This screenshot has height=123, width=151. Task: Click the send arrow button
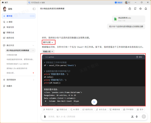(144, 116)
